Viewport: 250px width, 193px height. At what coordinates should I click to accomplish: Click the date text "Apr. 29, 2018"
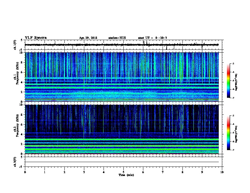click(88, 38)
